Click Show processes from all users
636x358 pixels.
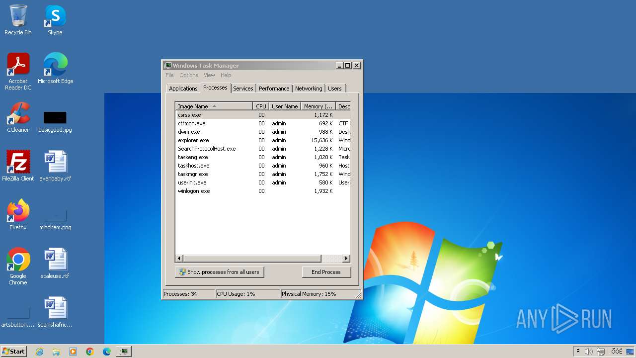(219, 272)
